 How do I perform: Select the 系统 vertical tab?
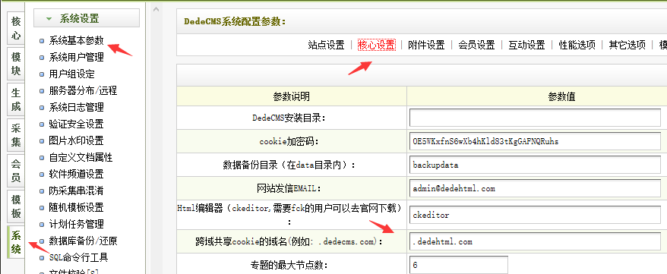click(x=16, y=241)
